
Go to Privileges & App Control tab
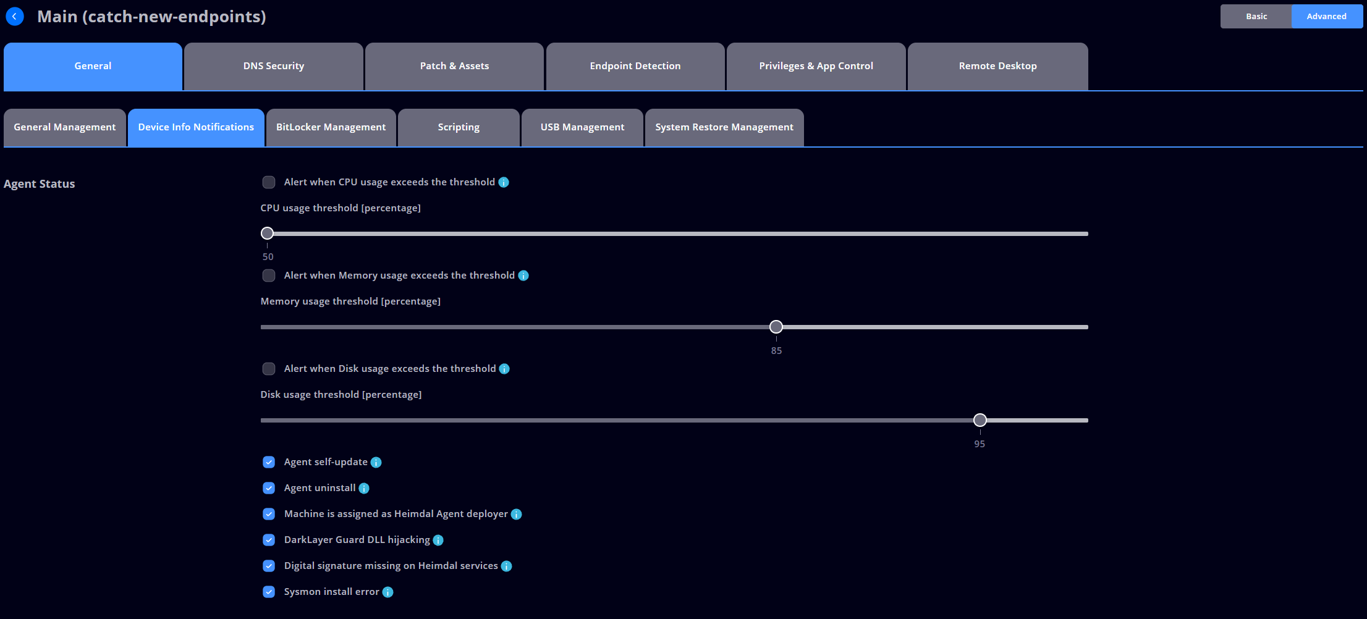(816, 66)
